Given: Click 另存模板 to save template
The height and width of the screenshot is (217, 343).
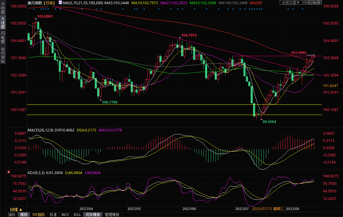Looking at the screenshot, I should click(x=93, y=215).
